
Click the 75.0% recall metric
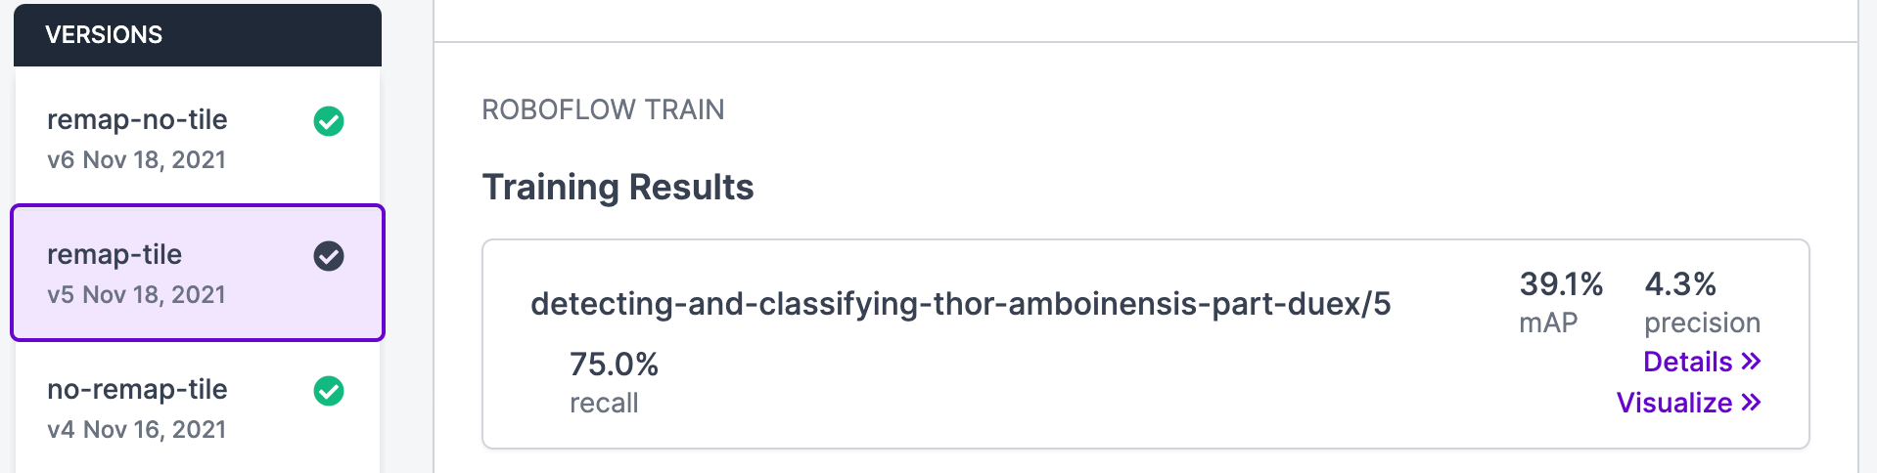click(614, 382)
